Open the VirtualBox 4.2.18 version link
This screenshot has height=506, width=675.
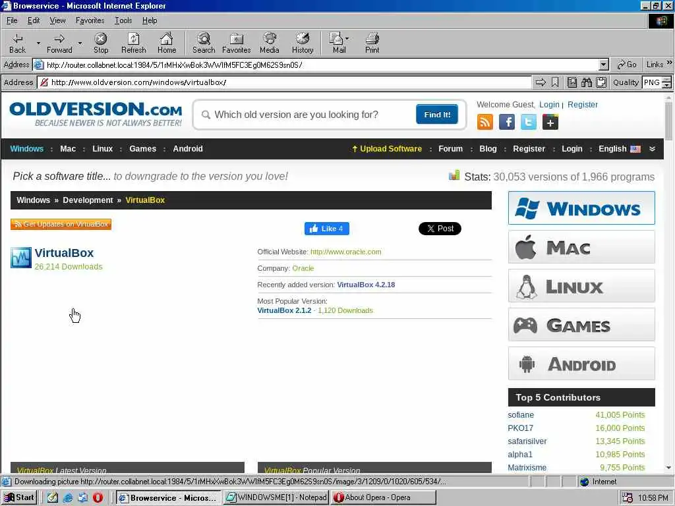pos(366,285)
